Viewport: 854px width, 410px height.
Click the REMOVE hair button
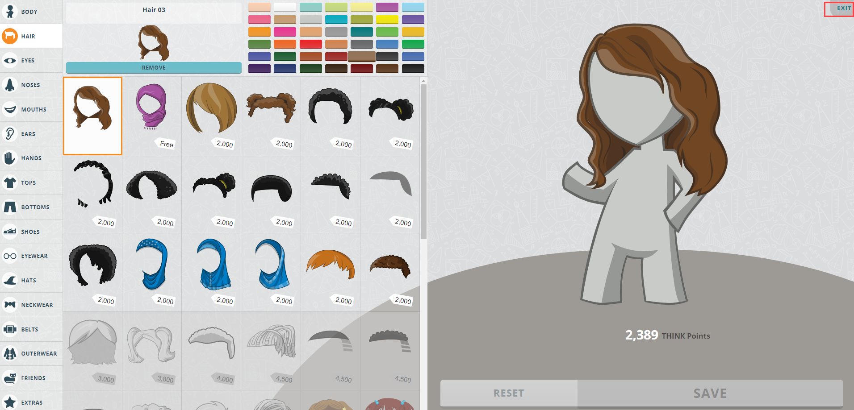coord(154,68)
